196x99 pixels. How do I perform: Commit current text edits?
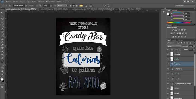(x=109, y=6)
